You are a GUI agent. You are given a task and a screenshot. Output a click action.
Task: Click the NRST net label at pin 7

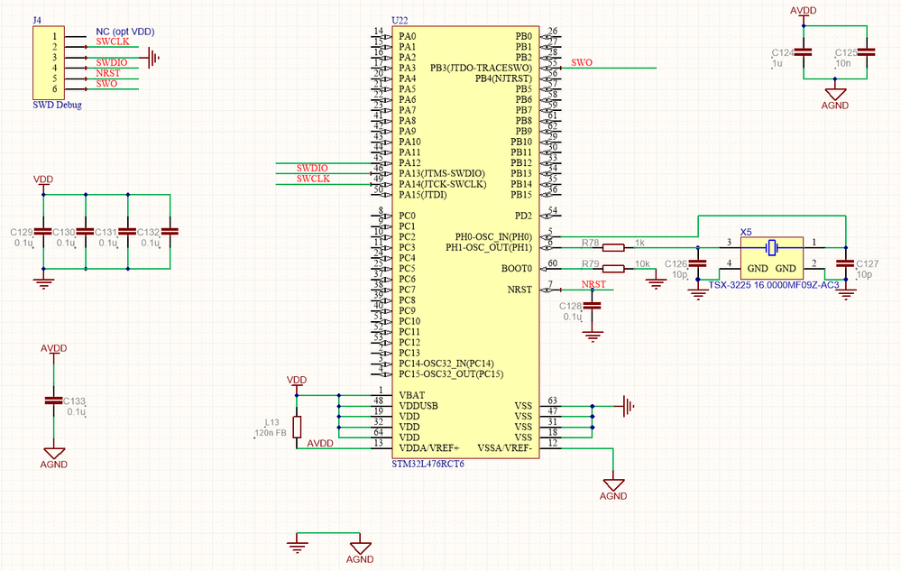(x=593, y=284)
